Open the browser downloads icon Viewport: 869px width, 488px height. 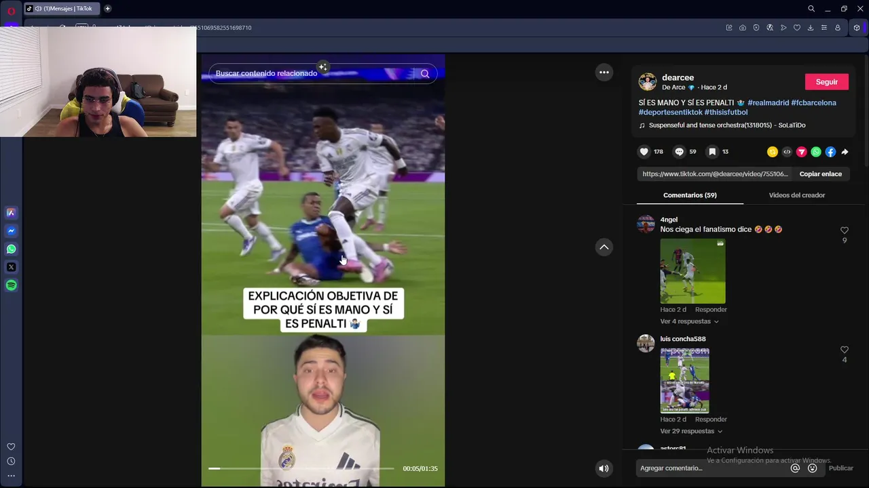(x=811, y=28)
